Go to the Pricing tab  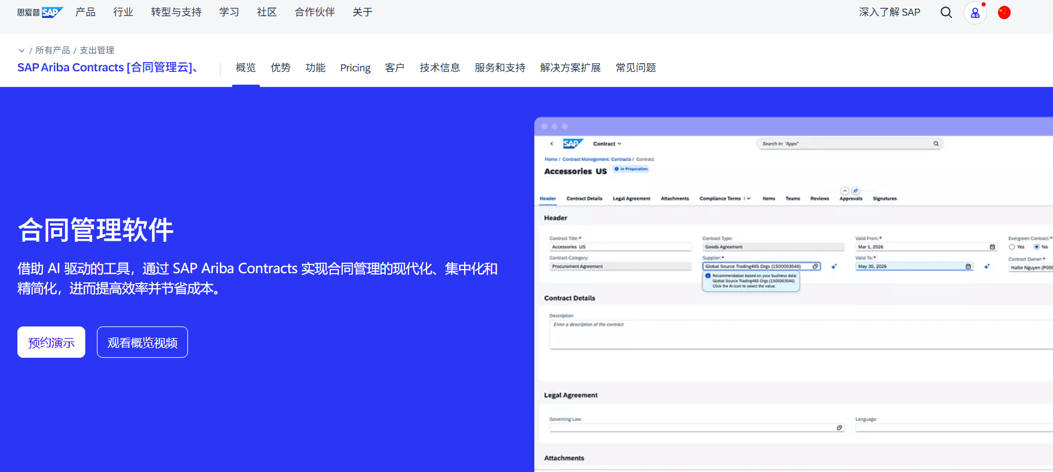click(355, 68)
